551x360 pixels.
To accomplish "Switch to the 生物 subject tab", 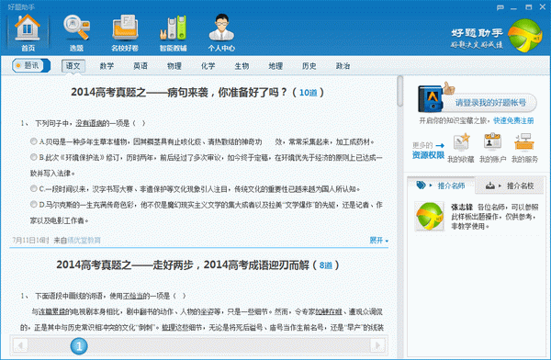I will (x=242, y=66).
